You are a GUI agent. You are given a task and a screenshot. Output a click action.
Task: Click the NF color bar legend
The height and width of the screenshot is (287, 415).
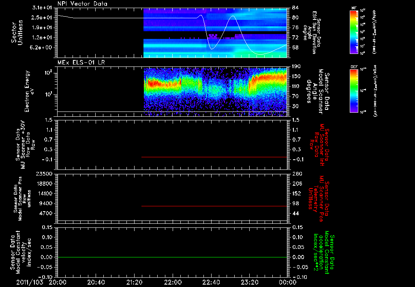pyautogui.click(x=354, y=32)
